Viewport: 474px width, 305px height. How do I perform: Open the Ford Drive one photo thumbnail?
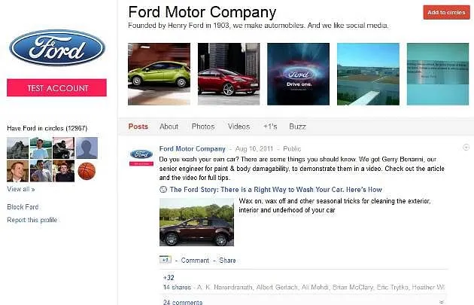tap(298, 74)
